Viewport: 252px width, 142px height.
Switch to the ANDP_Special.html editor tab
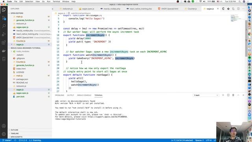pos(168,9)
